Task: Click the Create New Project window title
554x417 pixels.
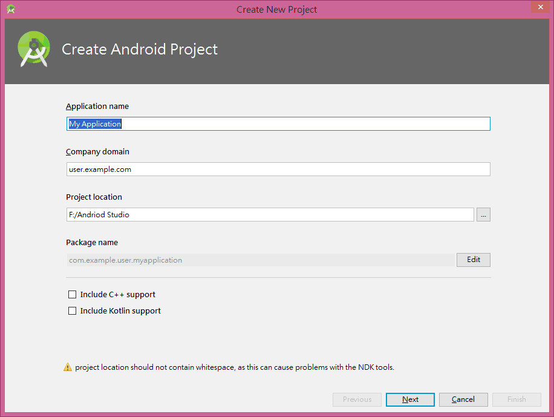Action: (276, 10)
